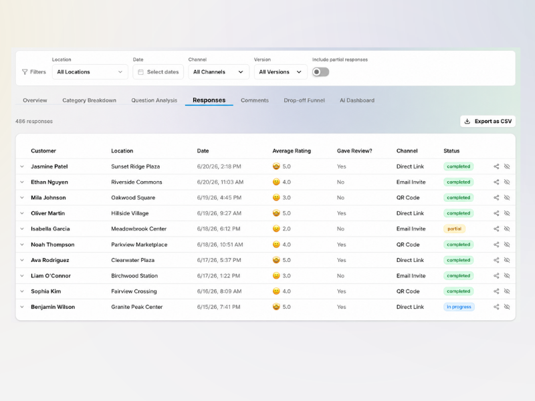Hide Benjamin Wilson's response with eye-slash icon
The image size is (535, 401).
pyautogui.click(x=507, y=307)
